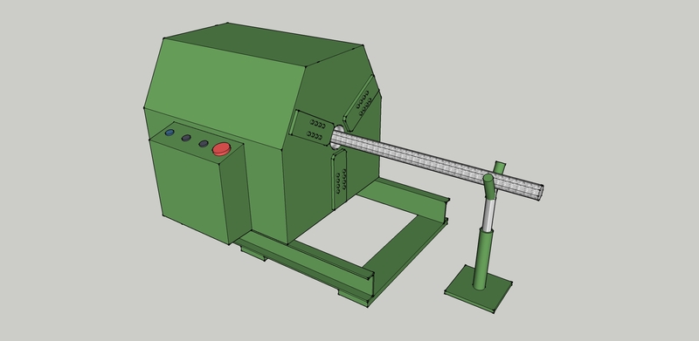Click the green lower column of support stand
The image size is (699, 341).
click(482, 259)
